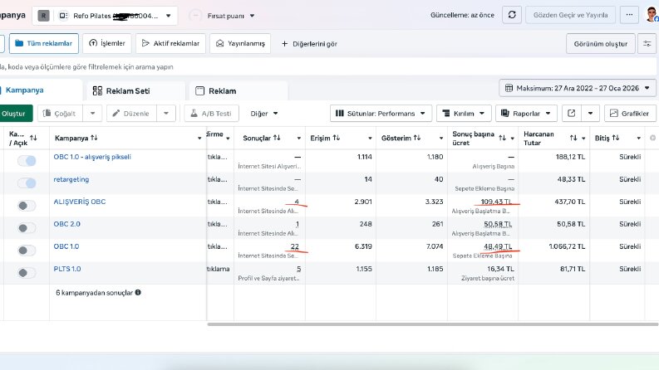659x370 pixels.
Task: Select the Yayınlanmış view
Action: [x=240, y=43]
